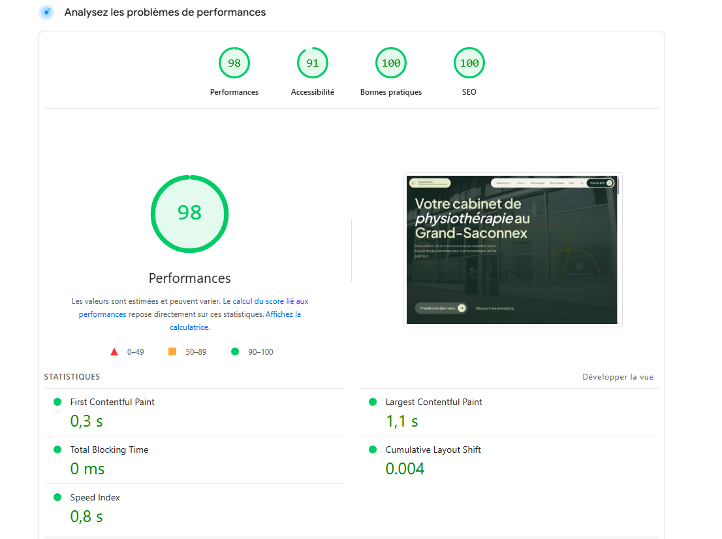Click the large 98 Performances gauge

coord(190,214)
